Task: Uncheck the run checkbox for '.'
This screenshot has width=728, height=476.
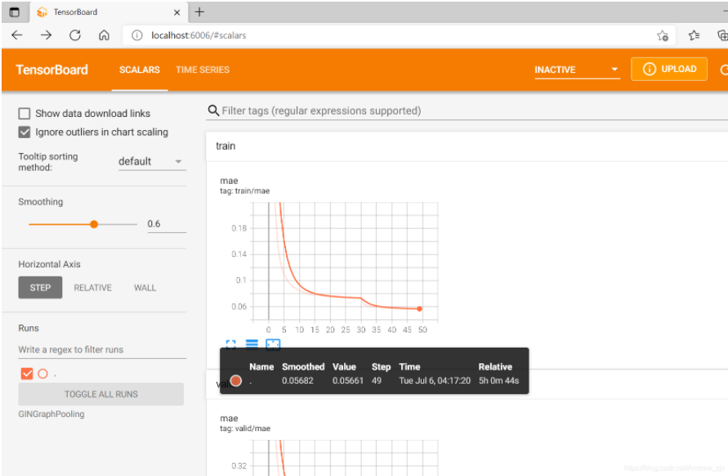Action: (x=27, y=374)
